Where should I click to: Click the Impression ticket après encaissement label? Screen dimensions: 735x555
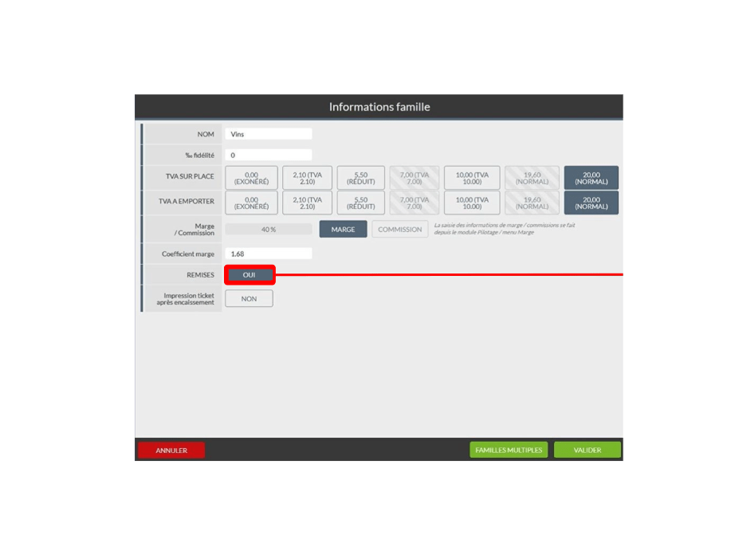click(x=186, y=298)
